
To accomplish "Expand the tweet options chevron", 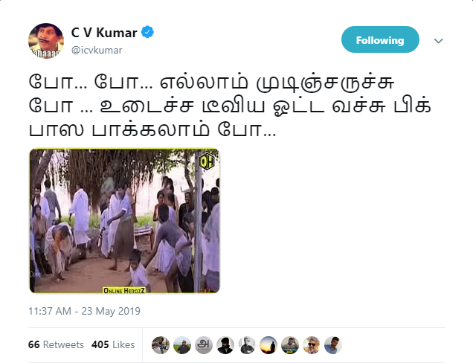I will click(x=438, y=40).
